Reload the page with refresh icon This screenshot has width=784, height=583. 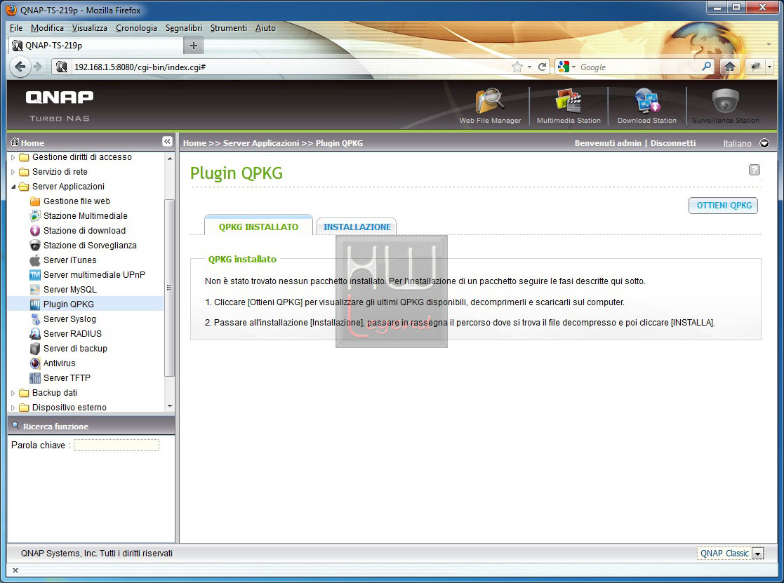[542, 67]
